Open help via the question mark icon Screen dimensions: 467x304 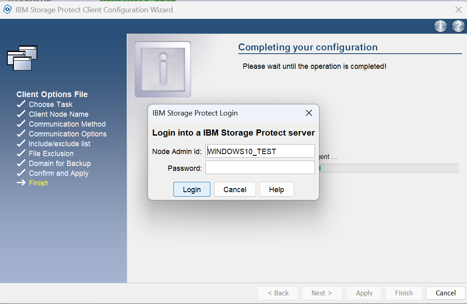point(458,26)
